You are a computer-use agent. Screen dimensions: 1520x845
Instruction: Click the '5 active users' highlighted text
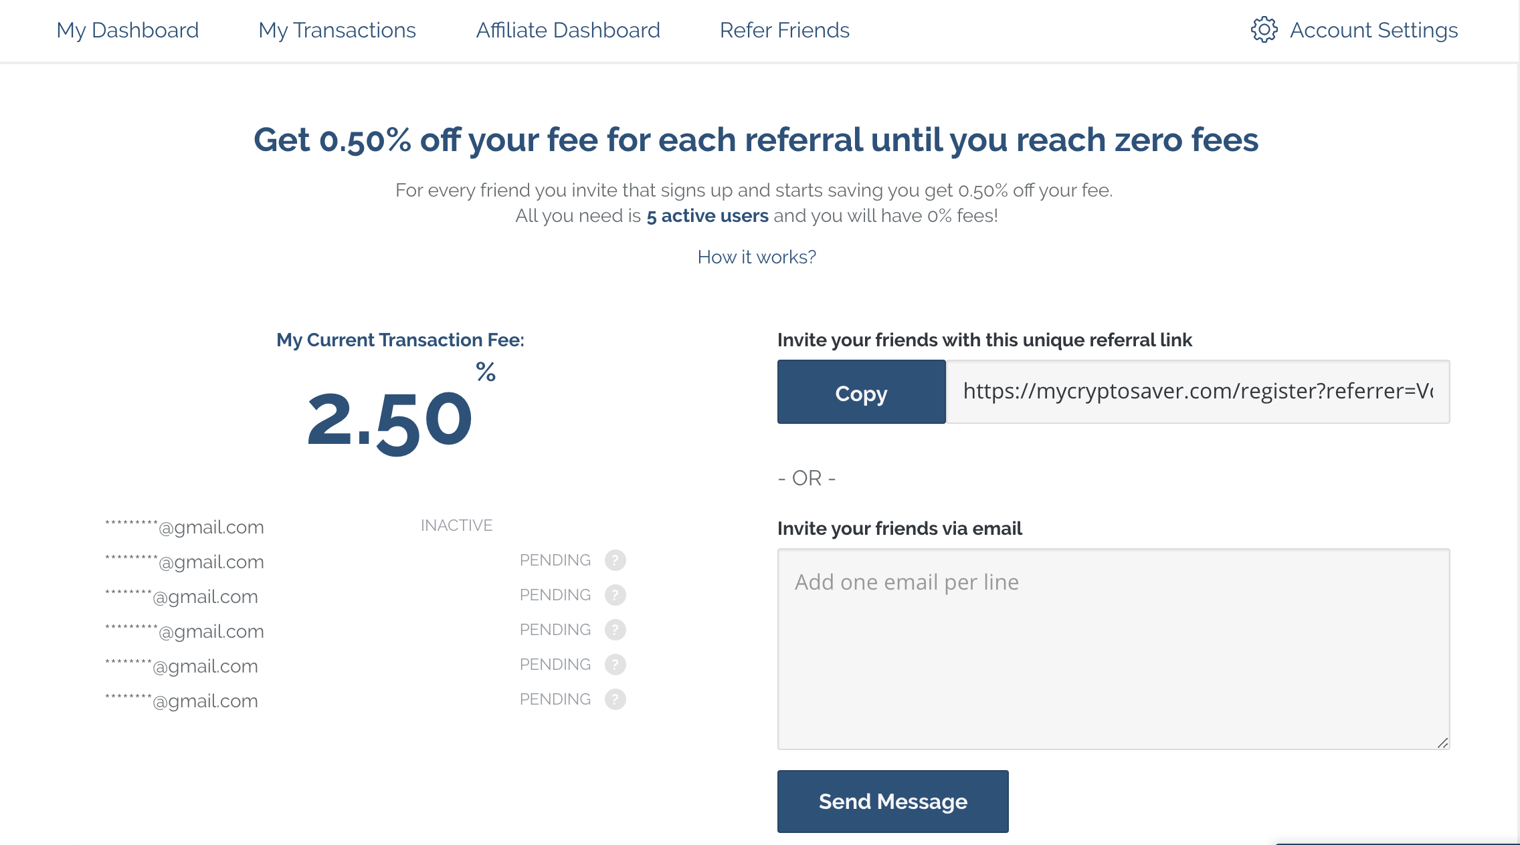tap(706, 215)
